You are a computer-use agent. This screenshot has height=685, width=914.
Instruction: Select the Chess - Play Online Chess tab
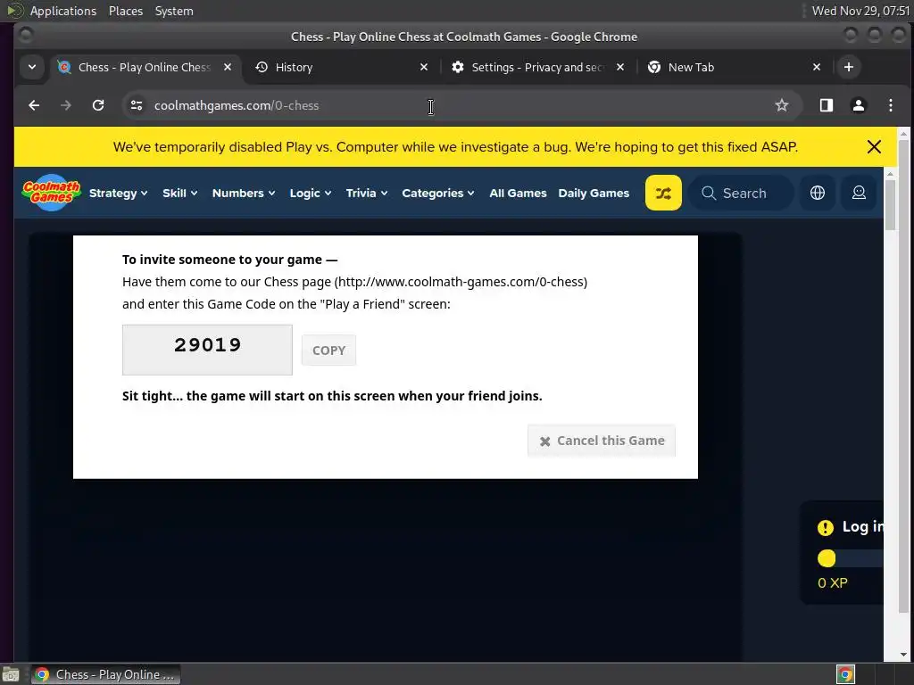145,67
